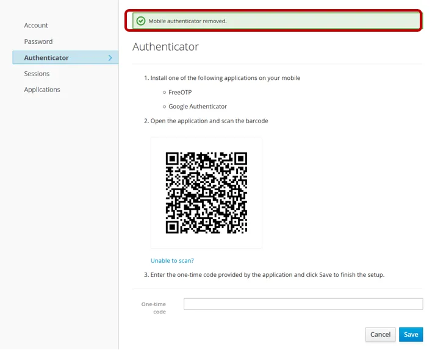Click the Mobile authenticator removed message

[x=187, y=21]
